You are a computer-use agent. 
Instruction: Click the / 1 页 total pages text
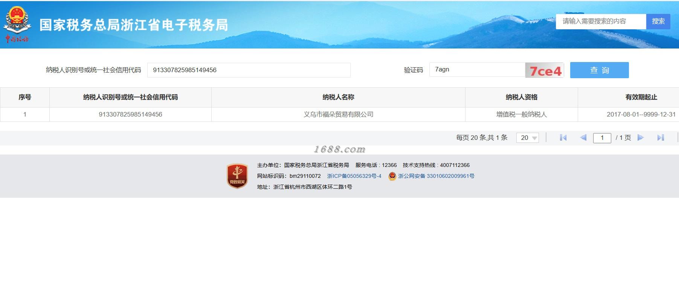[x=623, y=138]
